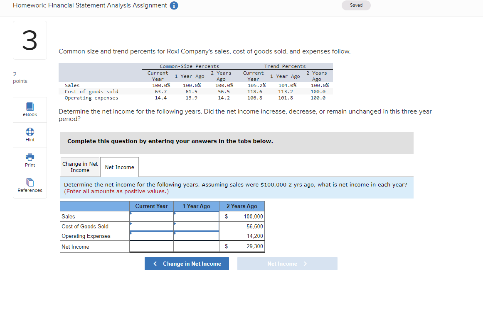Viewport: 483px width, 310px height.
Task: Click the question number 3 box
Action: tap(30, 40)
